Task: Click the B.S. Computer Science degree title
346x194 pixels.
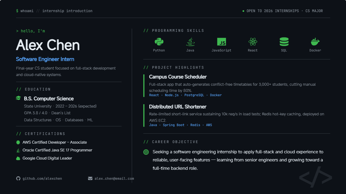Action: point(49,99)
